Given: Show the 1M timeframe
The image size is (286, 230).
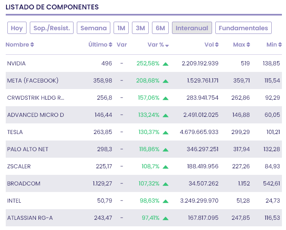Looking at the screenshot, I should (x=121, y=28).
